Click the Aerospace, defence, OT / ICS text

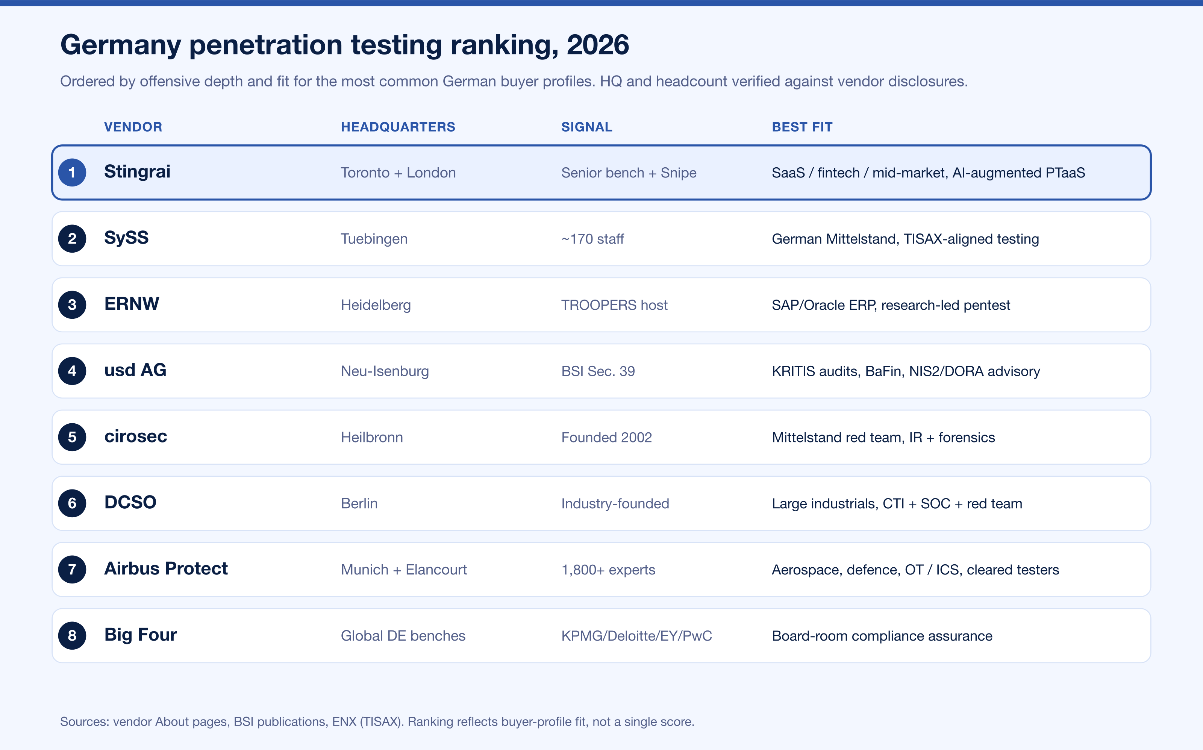915,570
